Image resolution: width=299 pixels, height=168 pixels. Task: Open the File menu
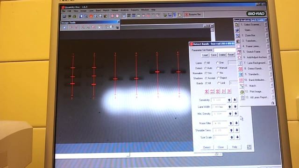coord(64,11)
